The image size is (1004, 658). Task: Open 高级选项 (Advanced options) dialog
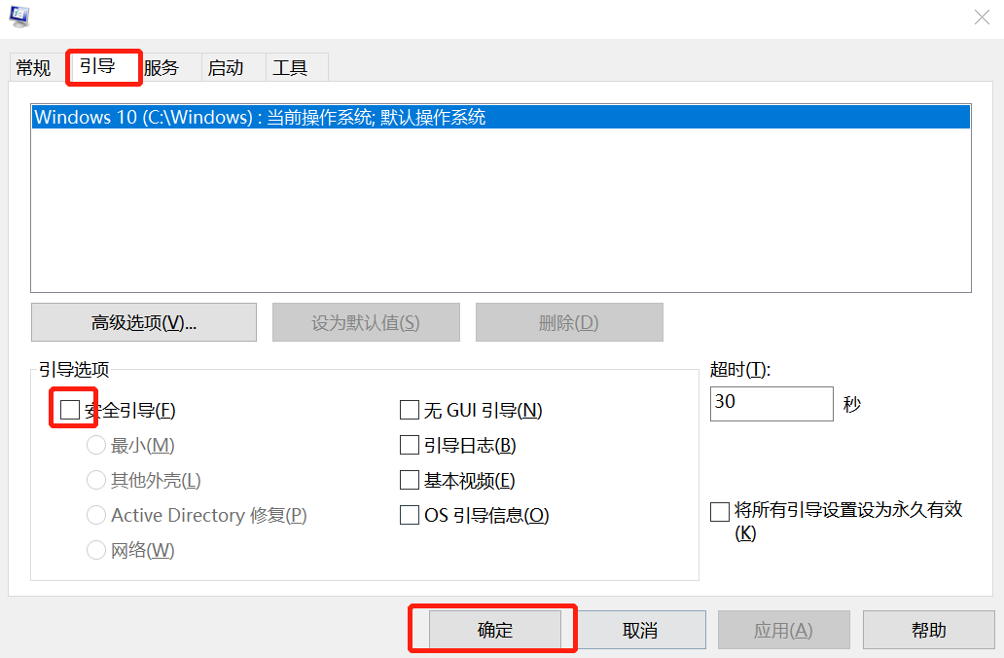143,322
